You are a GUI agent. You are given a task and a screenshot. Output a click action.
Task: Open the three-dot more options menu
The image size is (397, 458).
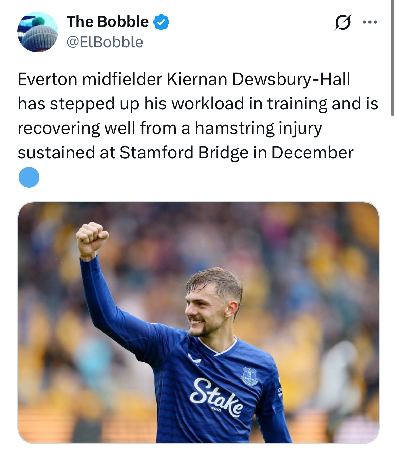point(370,22)
